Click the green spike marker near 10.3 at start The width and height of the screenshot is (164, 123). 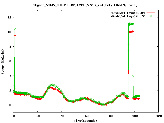click(15, 29)
